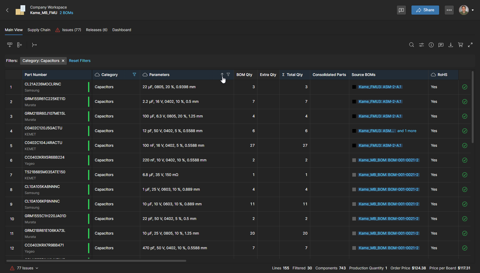
Task: Click the information circle icon
Action: click(431, 45)
